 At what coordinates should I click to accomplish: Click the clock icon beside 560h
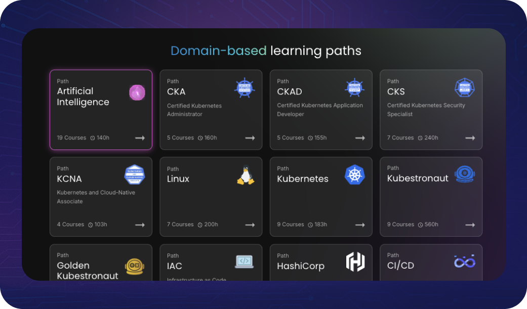coord(420,225)
